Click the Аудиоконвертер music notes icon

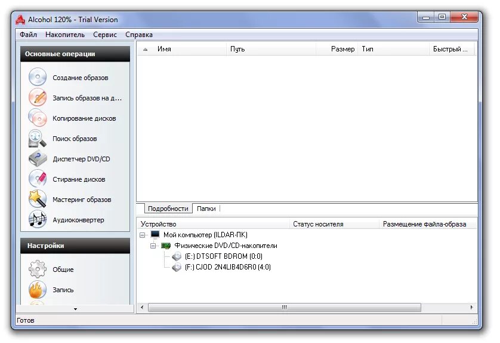tap(38, 220)
